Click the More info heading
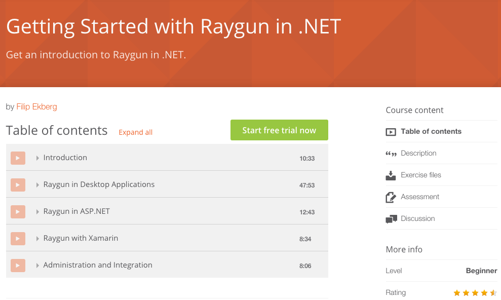Image resolution: width=501 pixels, height=300 pixels. click(404, 249)
